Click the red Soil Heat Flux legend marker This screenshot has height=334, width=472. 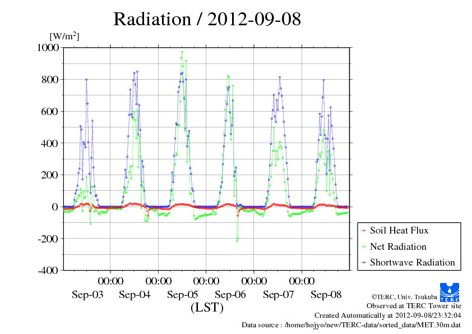364,231
